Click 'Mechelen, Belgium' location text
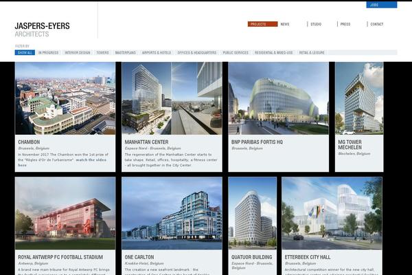The image size is (412, 275). coord(354,154)
